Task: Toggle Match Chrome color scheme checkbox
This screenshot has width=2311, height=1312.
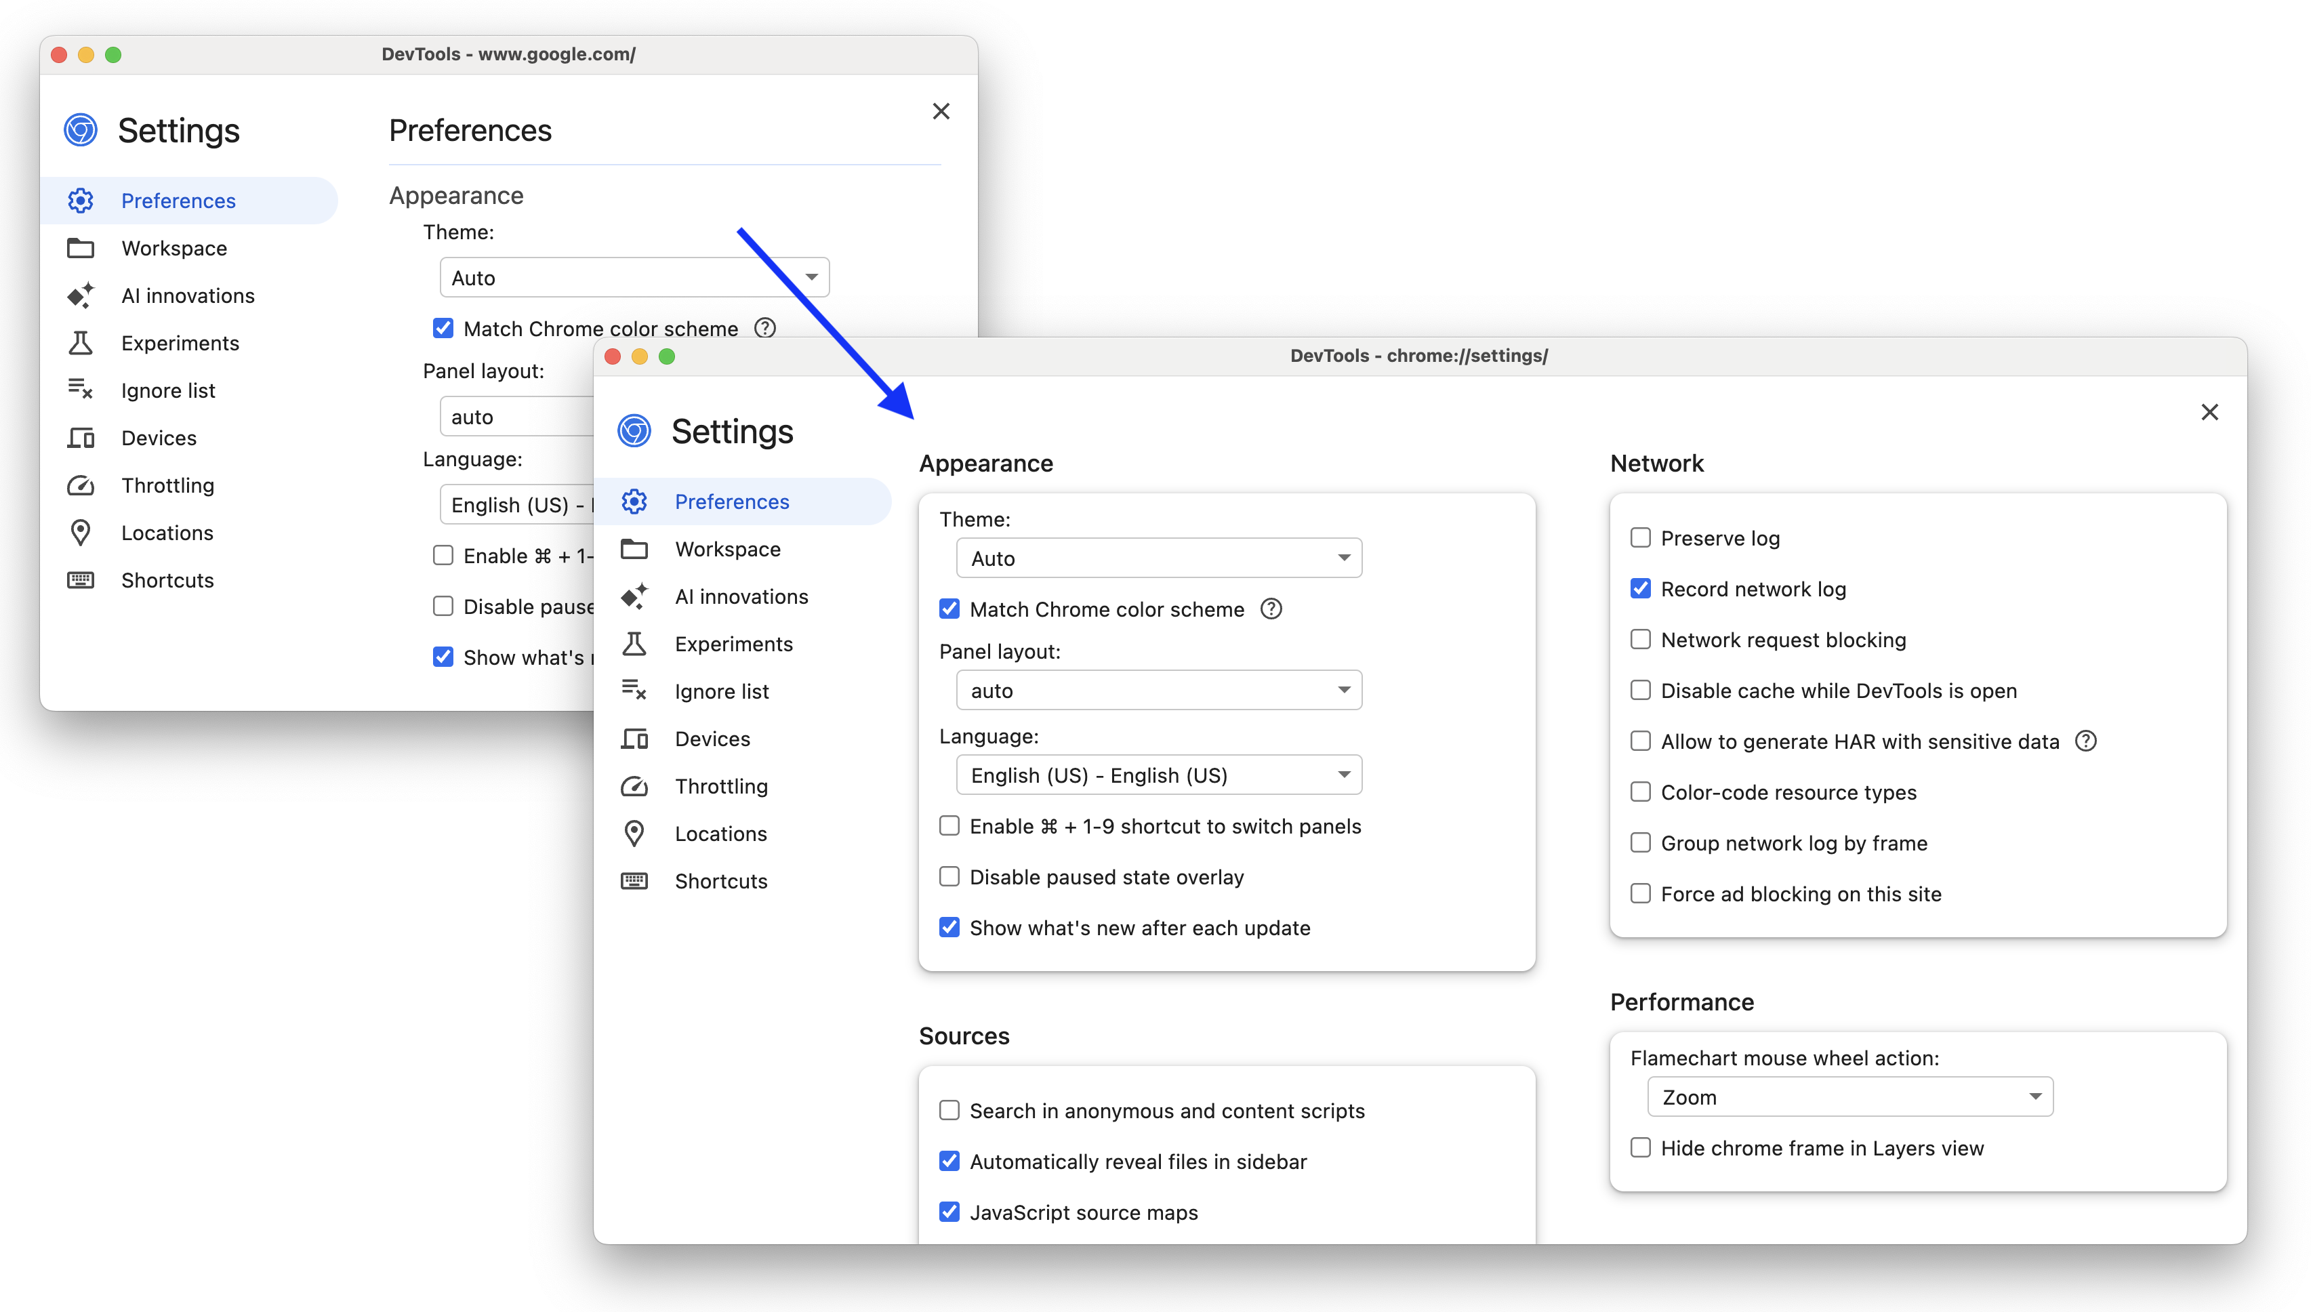Action: [x=947, y=609]
